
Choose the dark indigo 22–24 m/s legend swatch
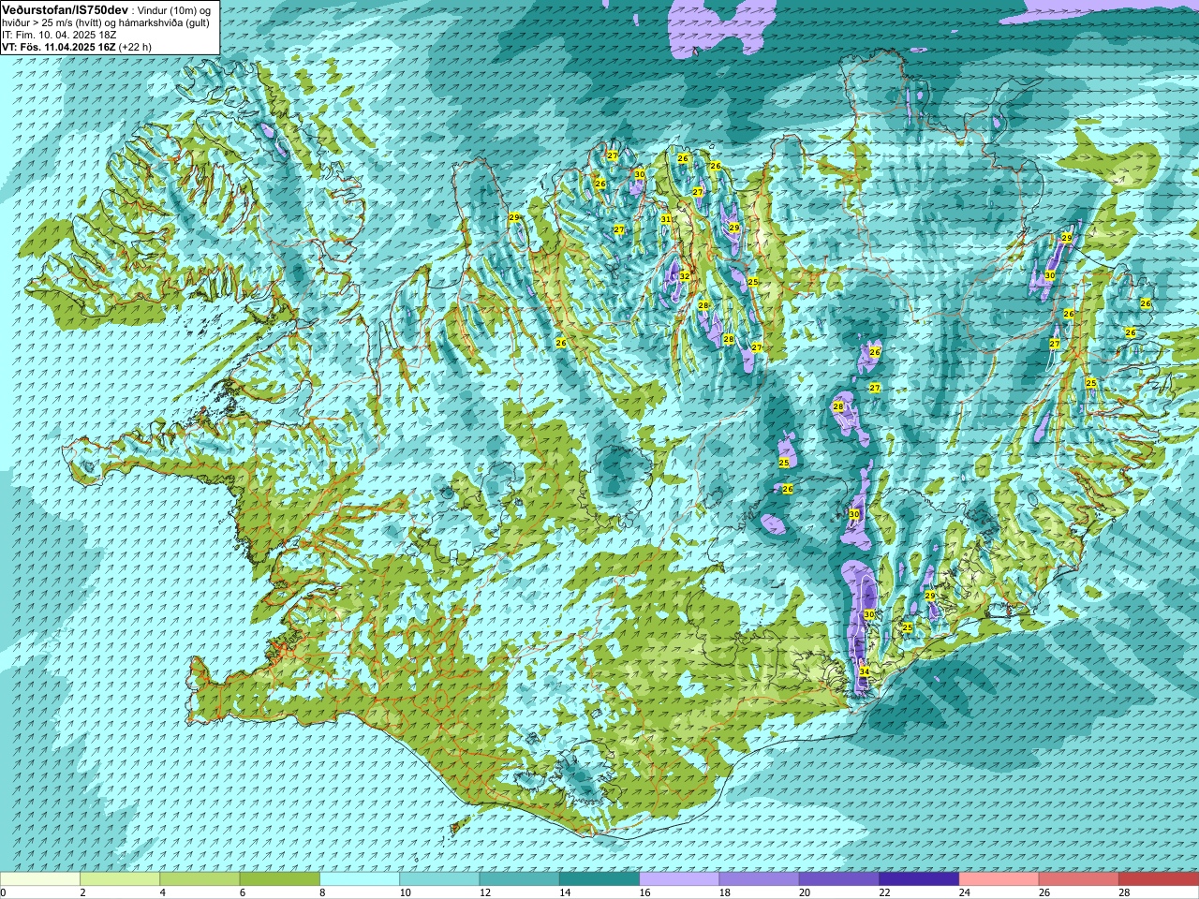pos(919,879)
